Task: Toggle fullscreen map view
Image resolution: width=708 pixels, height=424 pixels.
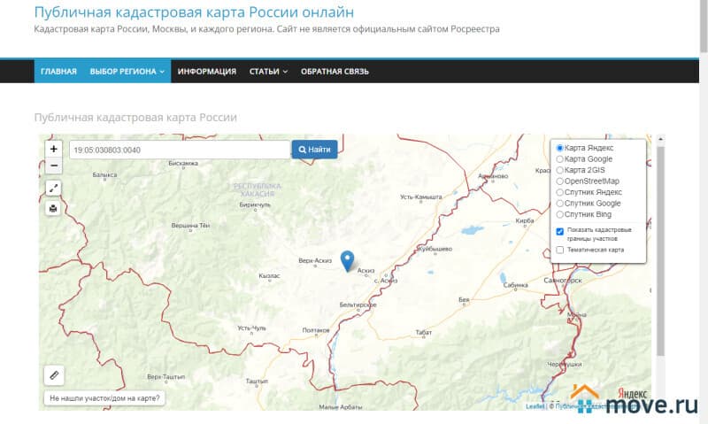Action: tap(54, 189)
